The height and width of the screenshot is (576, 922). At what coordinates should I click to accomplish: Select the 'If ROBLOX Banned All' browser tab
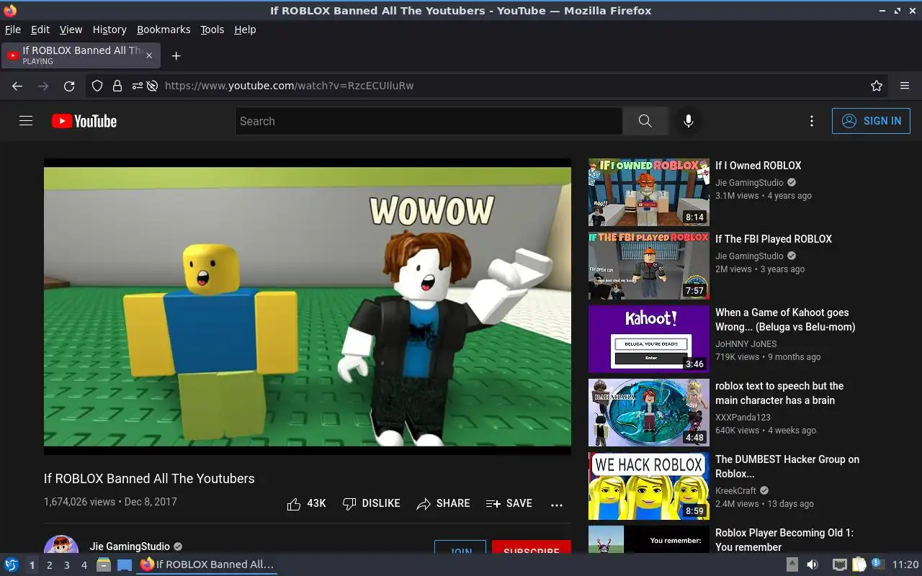point(81,55)
